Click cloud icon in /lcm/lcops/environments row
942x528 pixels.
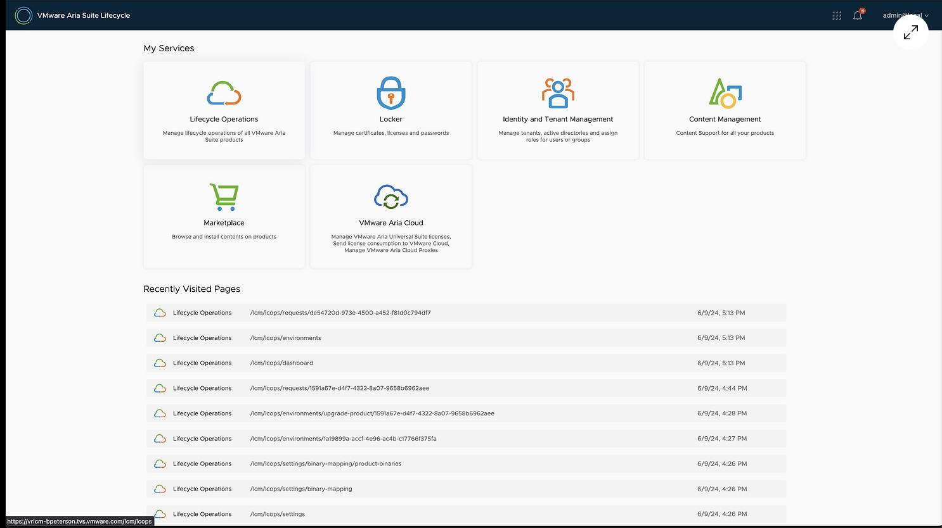160,338
